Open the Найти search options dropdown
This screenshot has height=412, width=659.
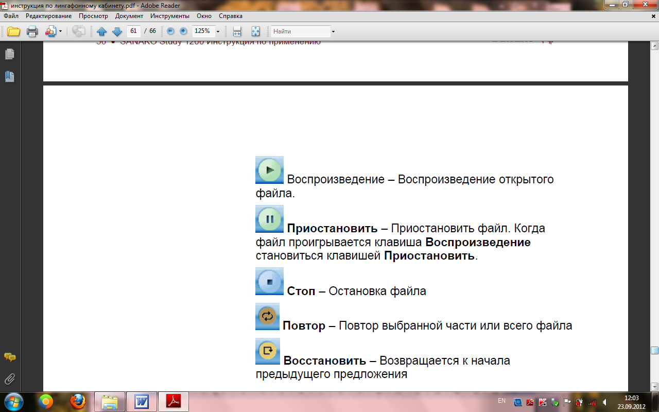333,31
